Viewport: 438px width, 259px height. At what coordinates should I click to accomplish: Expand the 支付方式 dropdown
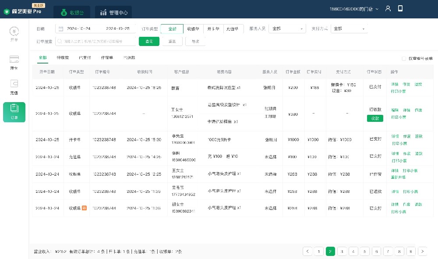tap(349, 28)
